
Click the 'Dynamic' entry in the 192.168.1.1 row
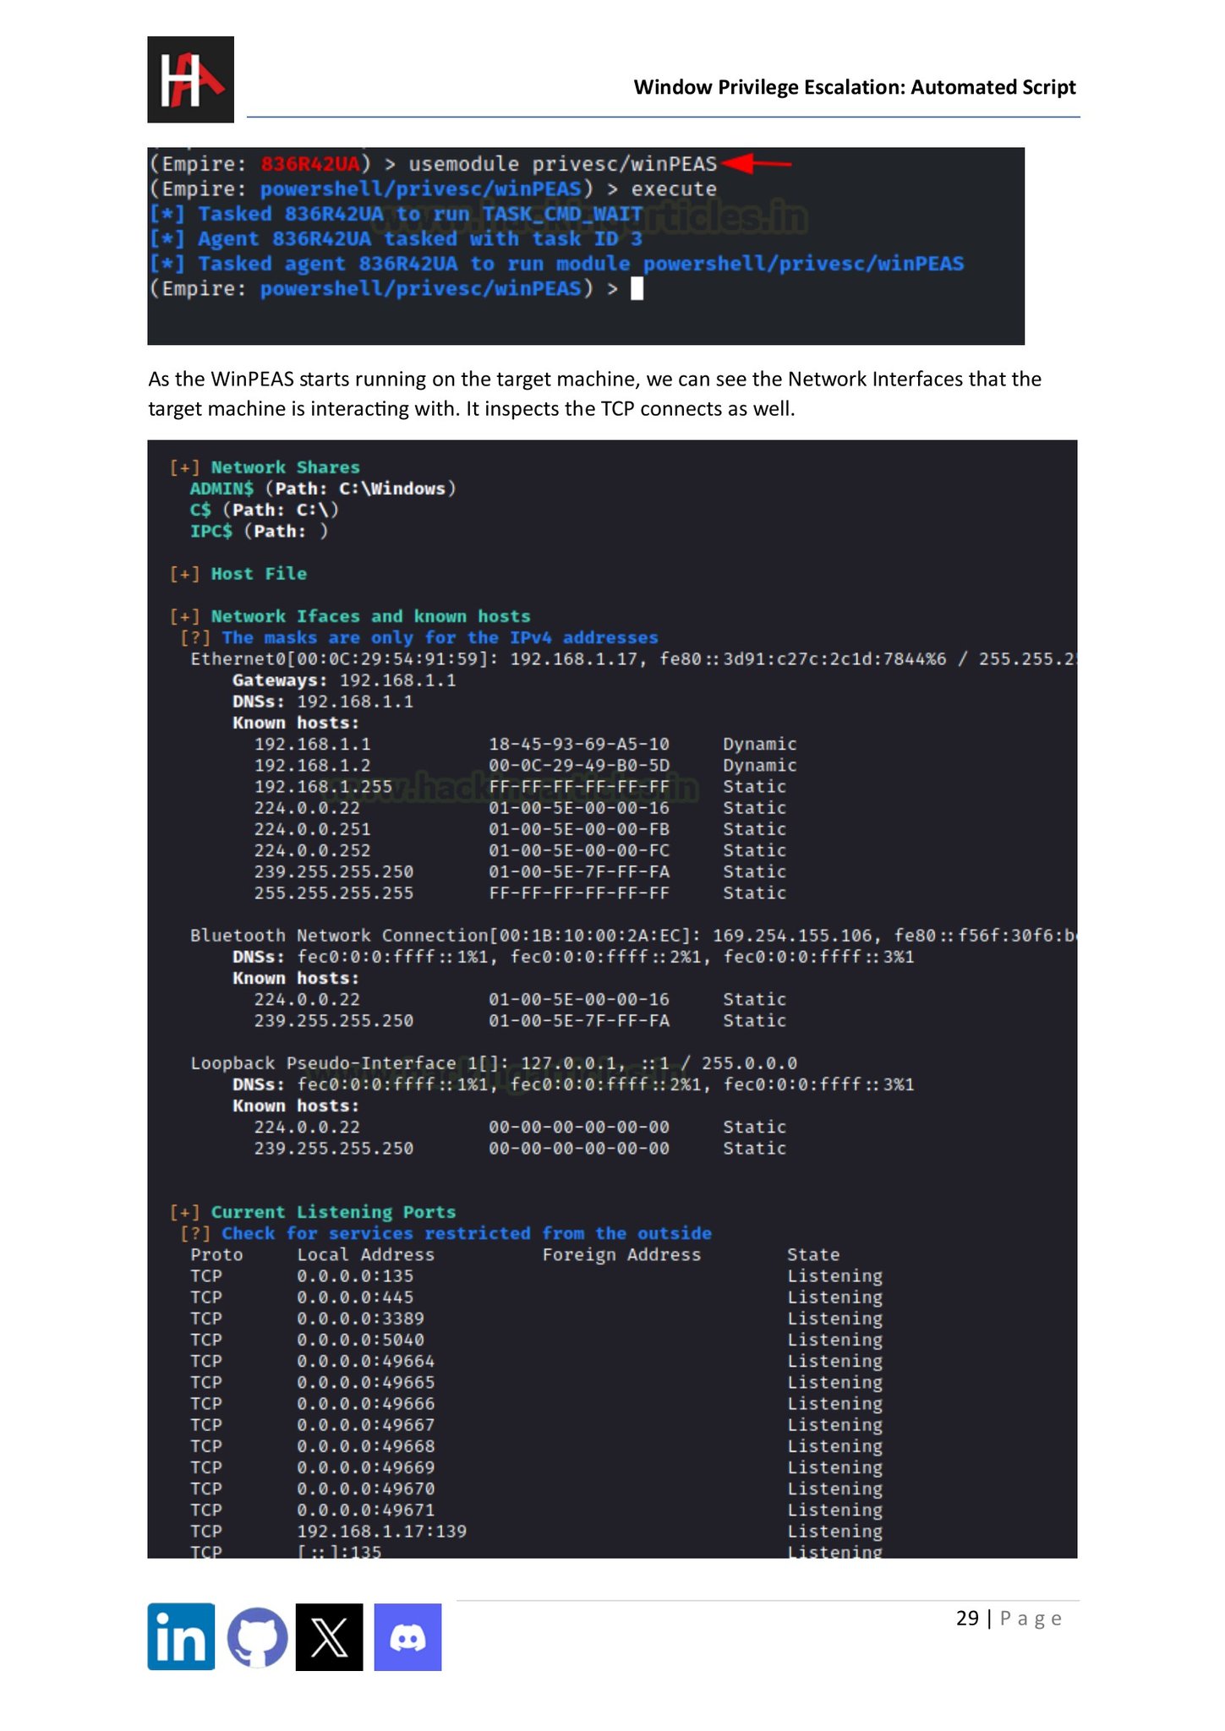point(759,744)
